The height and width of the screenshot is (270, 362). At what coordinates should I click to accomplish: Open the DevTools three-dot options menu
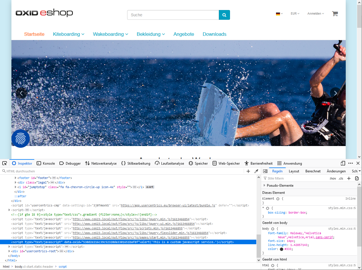coord(351,163)
